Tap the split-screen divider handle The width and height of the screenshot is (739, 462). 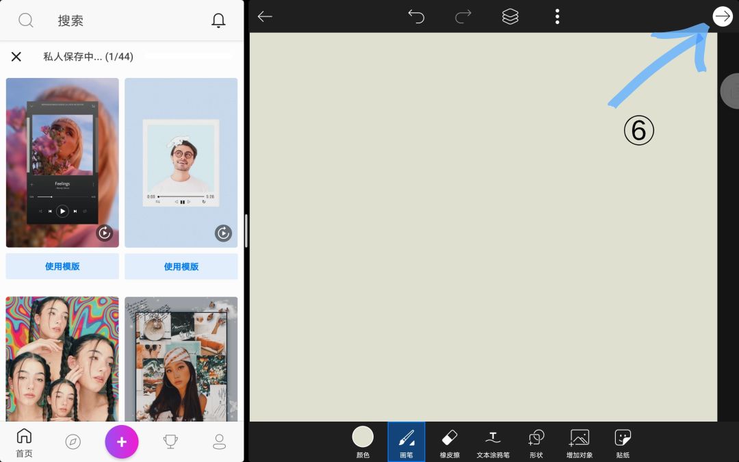coord(246,231)
